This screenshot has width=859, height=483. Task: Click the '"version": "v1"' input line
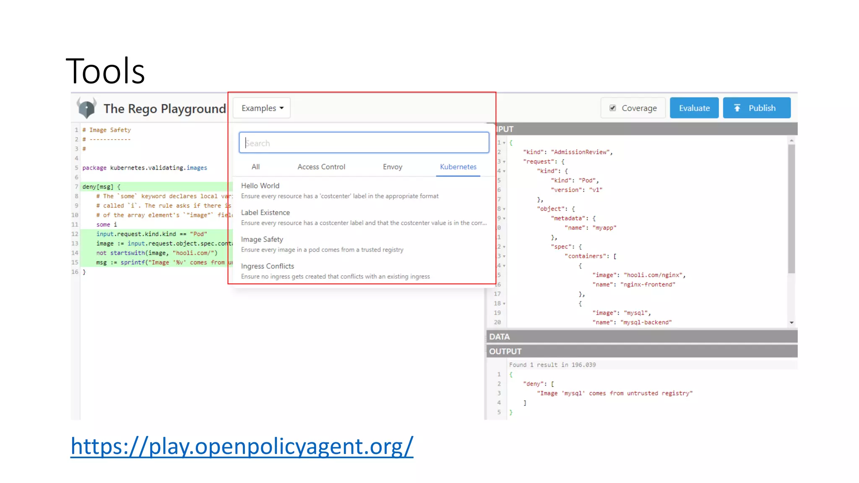point(576,190)
